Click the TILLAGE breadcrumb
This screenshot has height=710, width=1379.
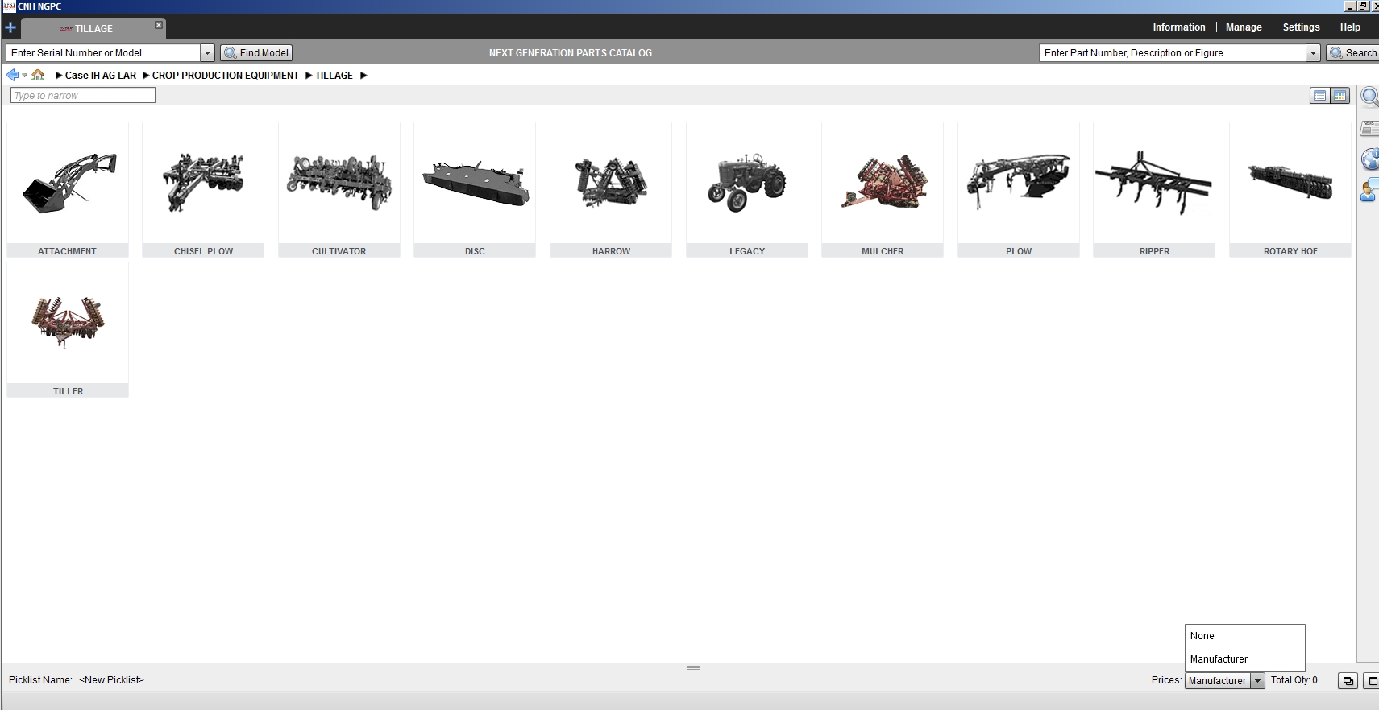point(334,76)
